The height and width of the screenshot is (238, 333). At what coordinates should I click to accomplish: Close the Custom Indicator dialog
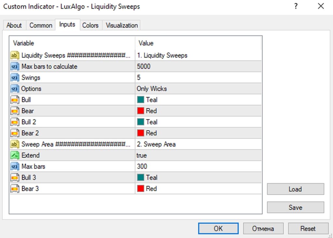(x=321, y=6)
